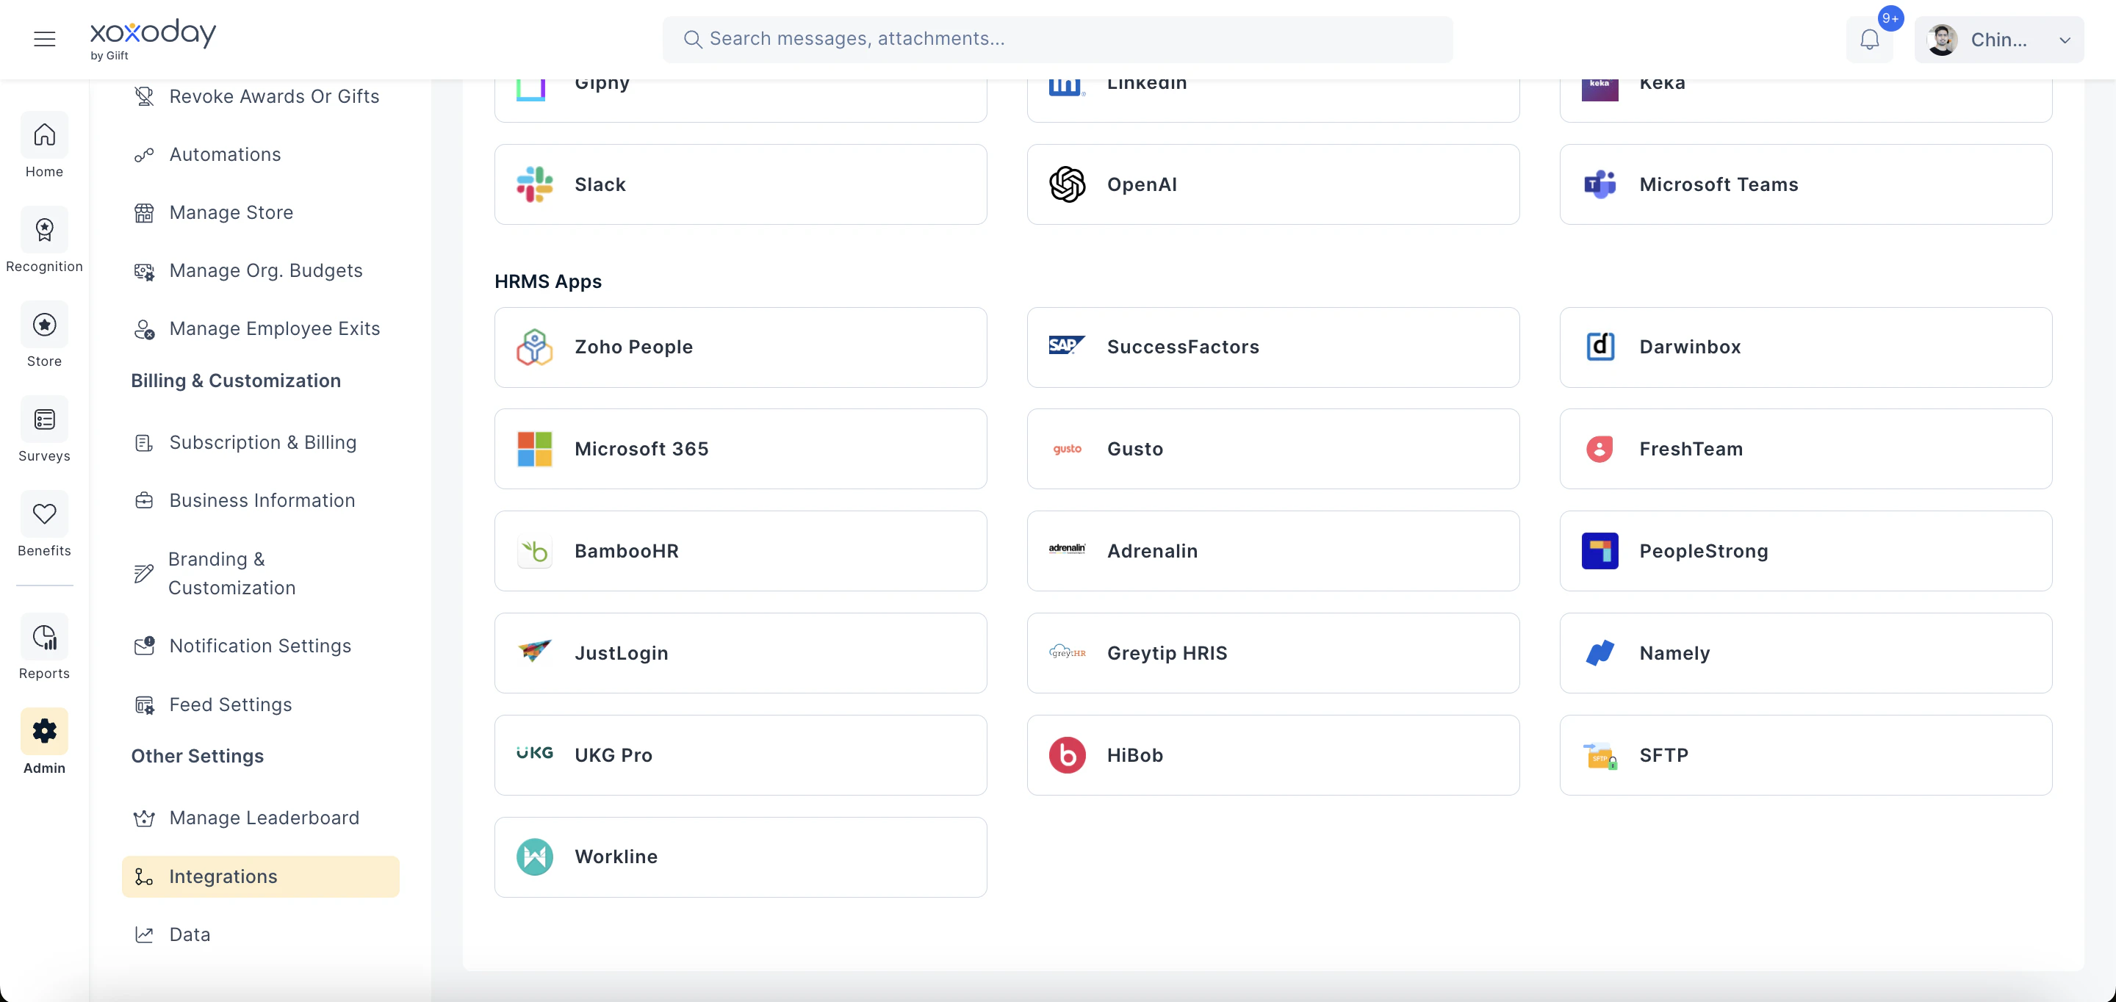Open the hamburger menu
This screenshot has height=1002, width=2116.
click(x=44, y=40)
